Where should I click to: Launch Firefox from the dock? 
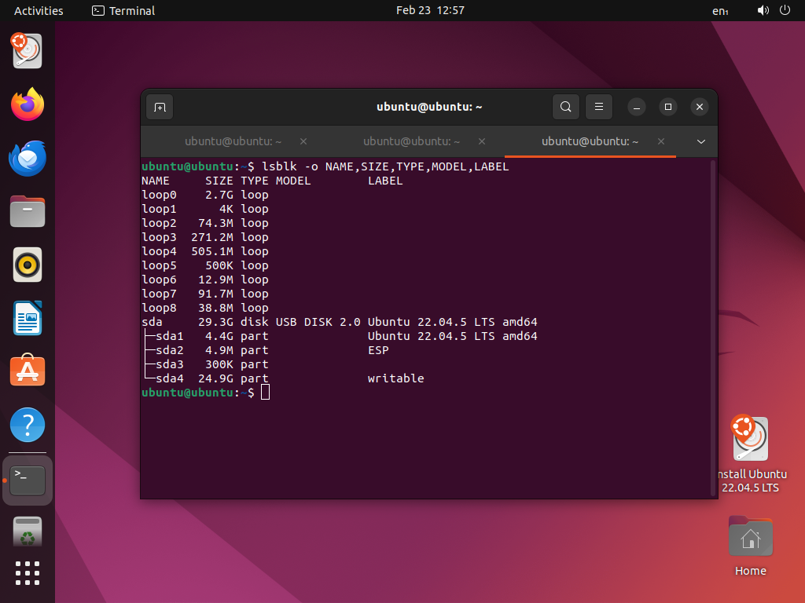tap(27, 104)
